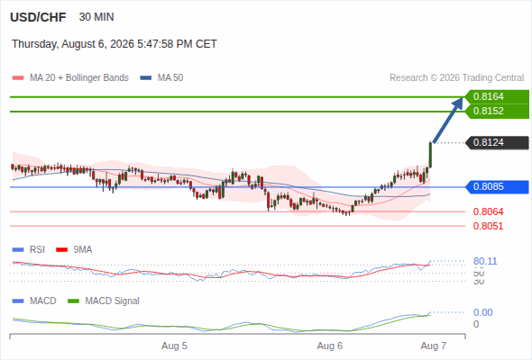Click the blue upward forecast arrow
This screenshot has height=360, width=532.
(448, 120)
